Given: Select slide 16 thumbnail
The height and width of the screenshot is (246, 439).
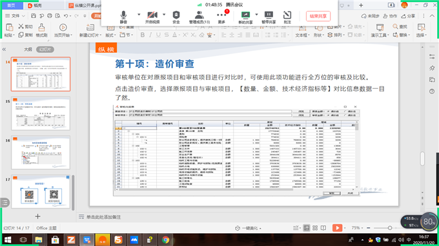Looking at the screenshot, I should pos(41,153).
